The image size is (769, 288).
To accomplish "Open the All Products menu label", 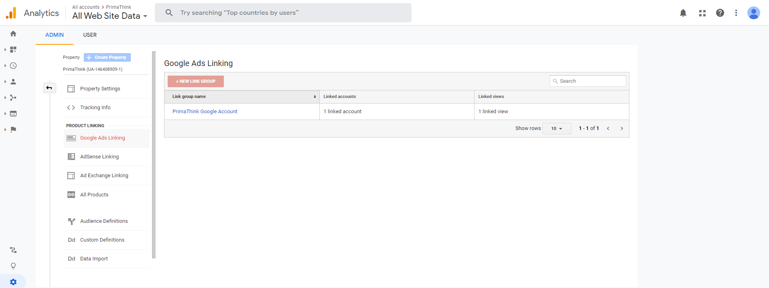I will click(x=94, y=195).
